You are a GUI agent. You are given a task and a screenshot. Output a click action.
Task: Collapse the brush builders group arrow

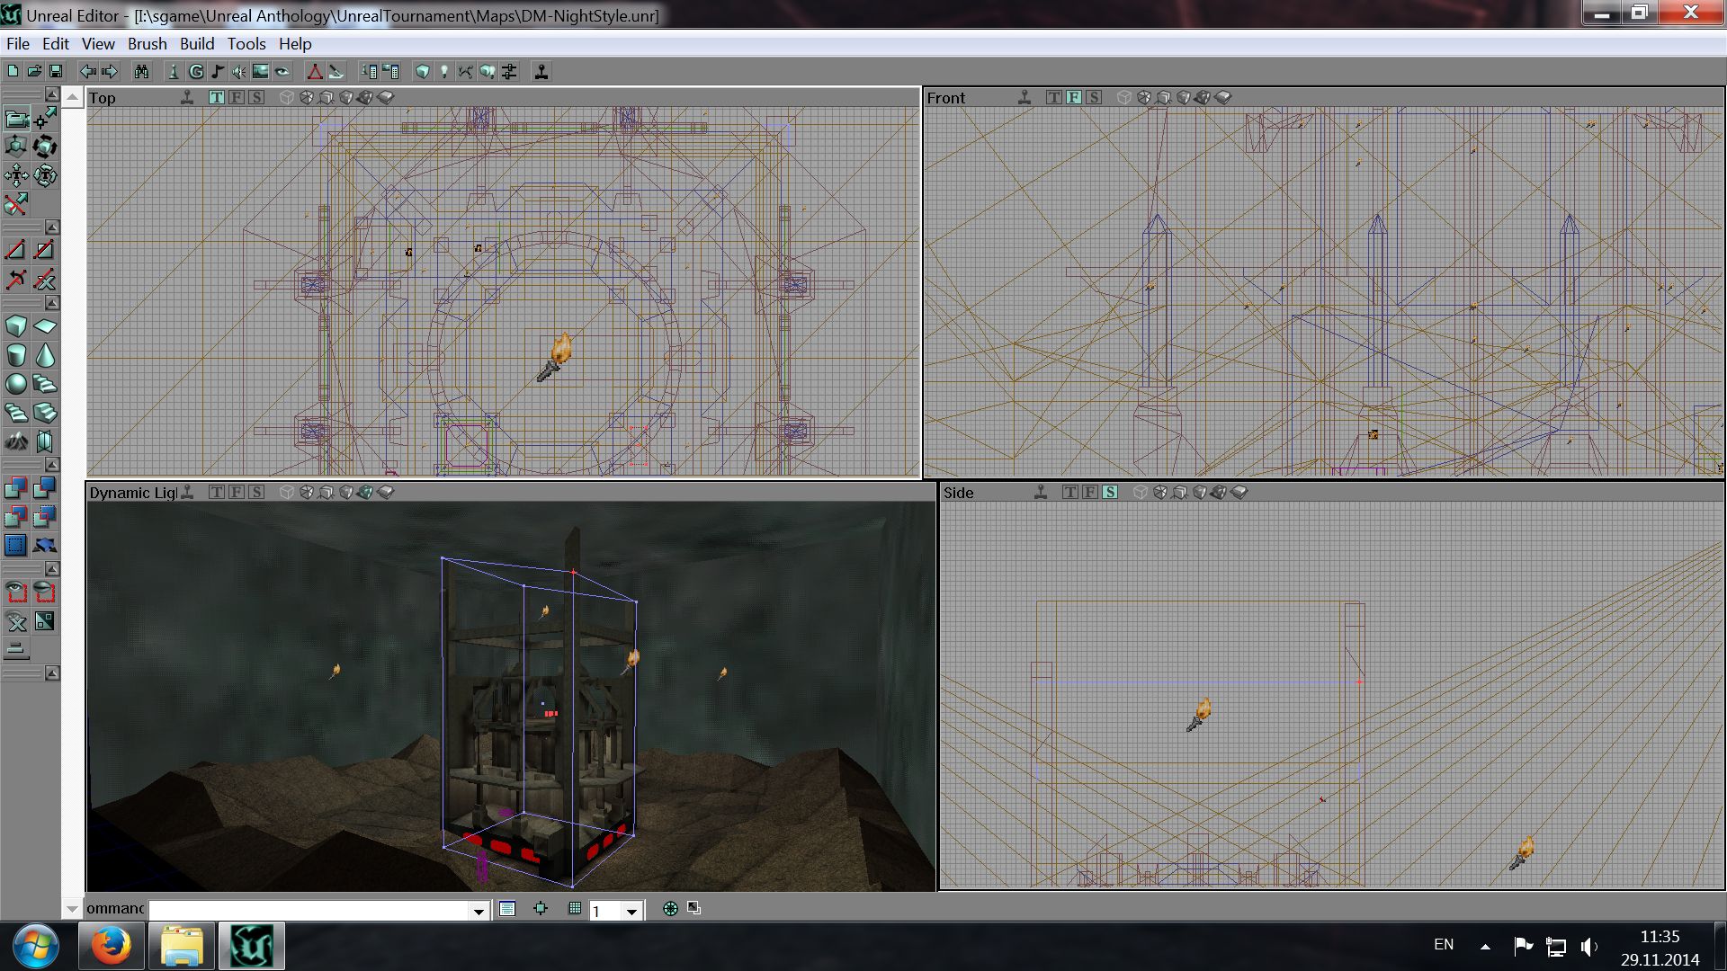coord(52,303)
